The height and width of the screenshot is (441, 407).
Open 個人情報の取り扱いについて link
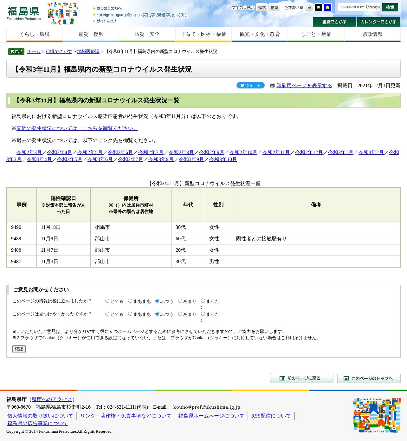(x=40, y=416)
